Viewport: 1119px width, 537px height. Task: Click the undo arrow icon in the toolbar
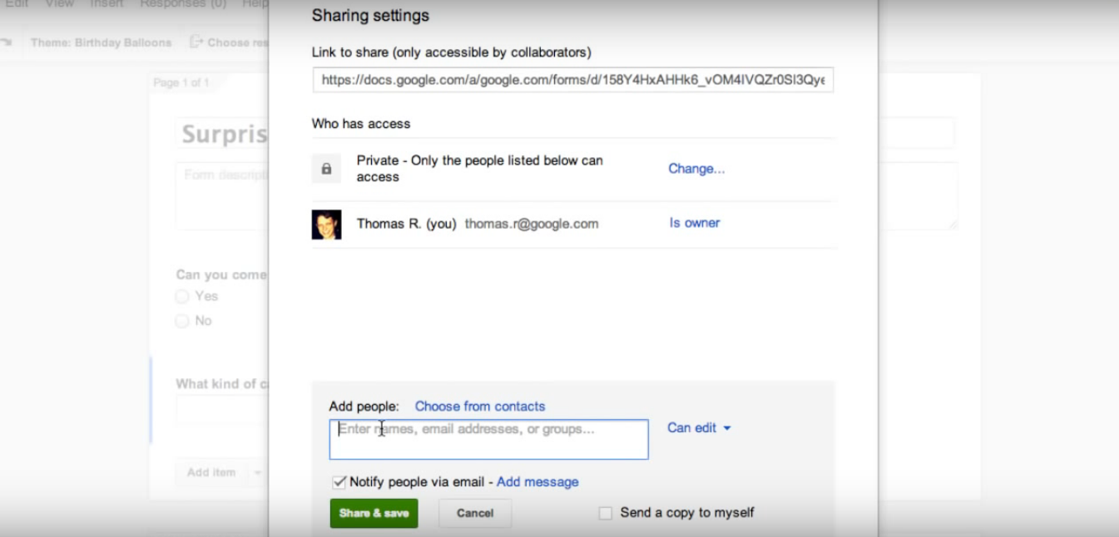point(8,42)
